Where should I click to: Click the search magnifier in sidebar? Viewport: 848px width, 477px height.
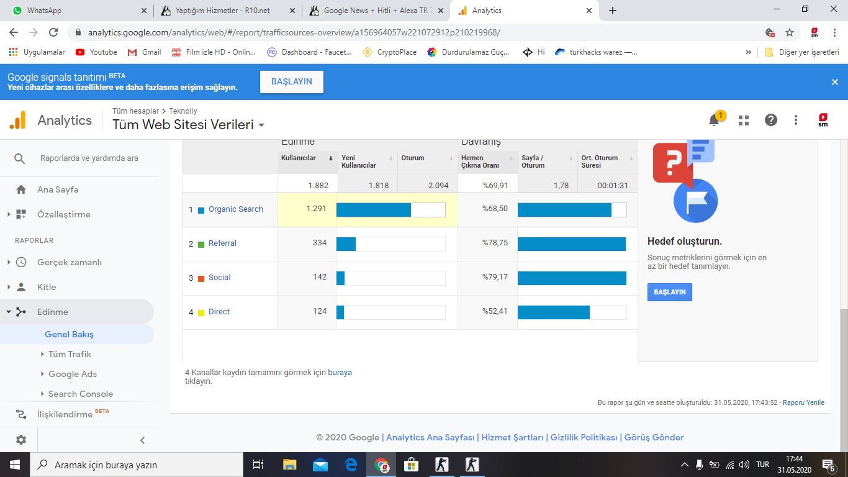coord(20,158)
